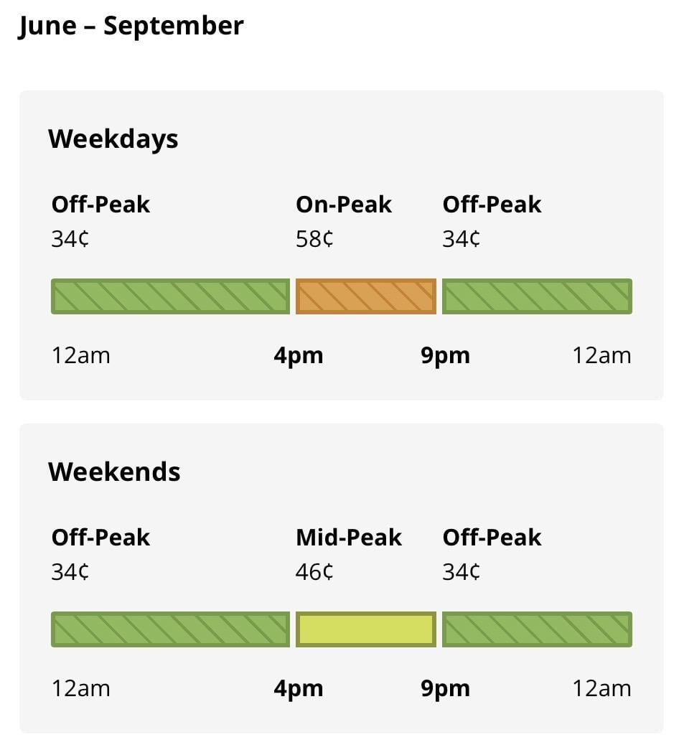Click the weekday evening Off-Peak green bar
Screen dimensions: 679x750
click(x=537, y=296)
